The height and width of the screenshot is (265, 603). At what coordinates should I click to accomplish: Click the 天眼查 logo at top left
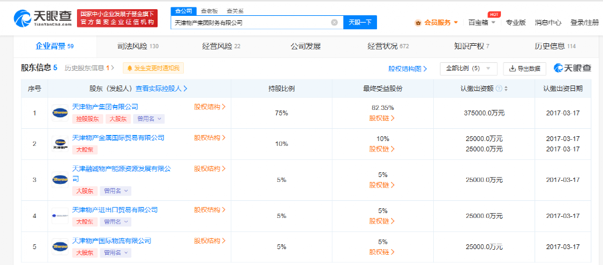tap(42, 18)
